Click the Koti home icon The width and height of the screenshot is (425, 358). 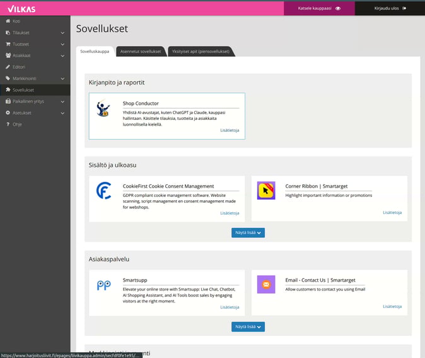tap(8, 21)
